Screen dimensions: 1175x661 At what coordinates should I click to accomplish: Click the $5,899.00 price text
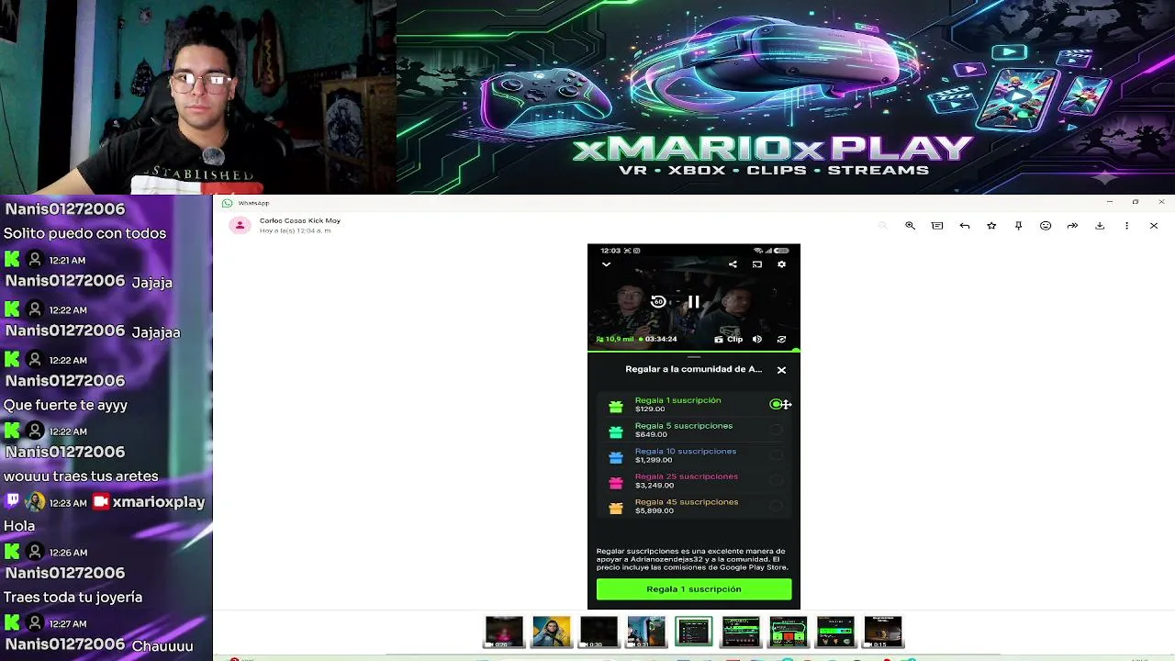tap(655, 510)
